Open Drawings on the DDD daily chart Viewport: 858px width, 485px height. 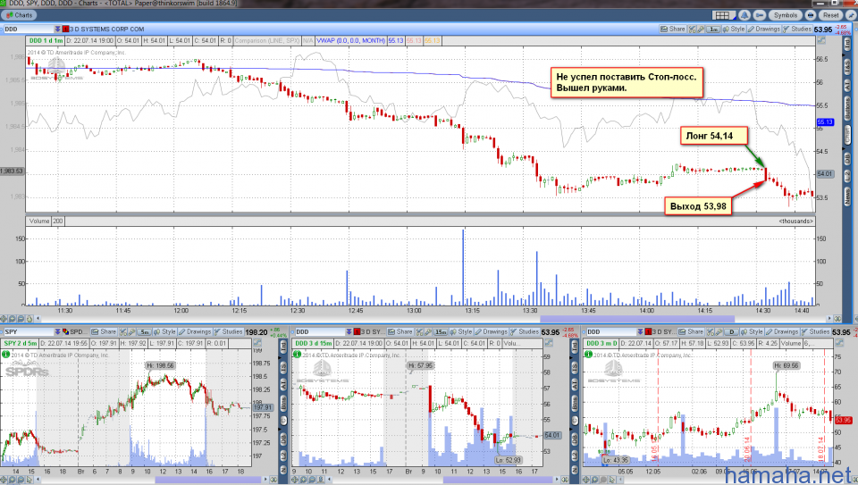781,331
